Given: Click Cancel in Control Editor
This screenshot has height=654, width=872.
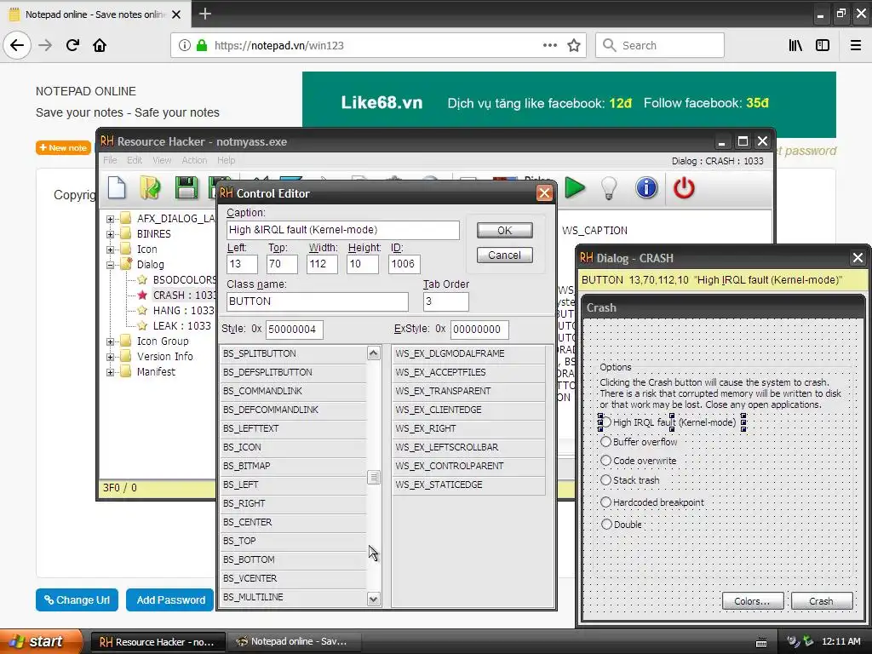Looking at the screenshot, I should (504, 255).
